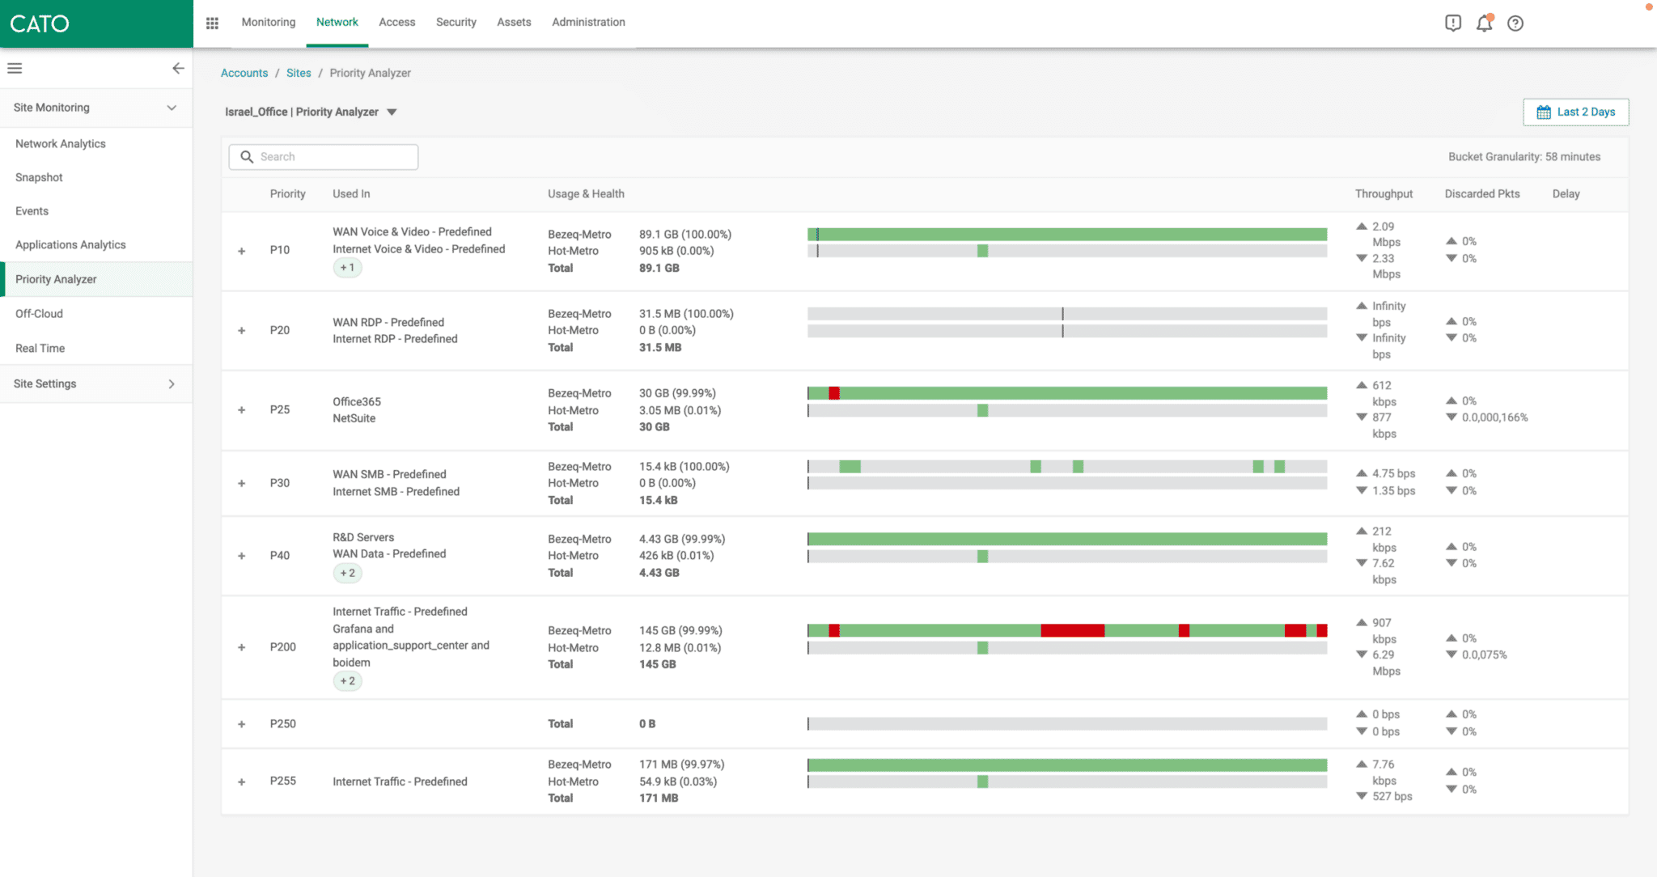Click the alerts exclamation icon
Screen dimensions: 1657x877
tap(1452, 23)
